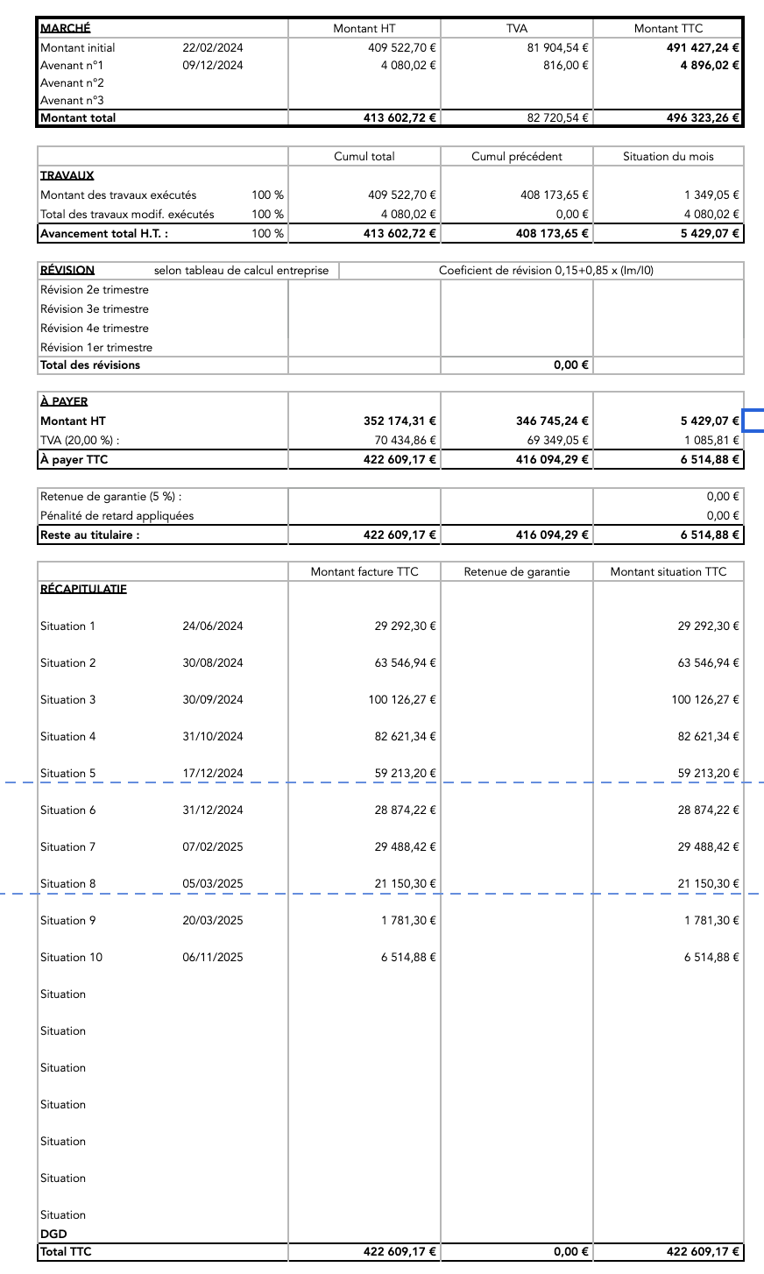Select the Situation du mois column header
Image resolution: width=764 pixels, height=1274 pixels.
(668, 157)
